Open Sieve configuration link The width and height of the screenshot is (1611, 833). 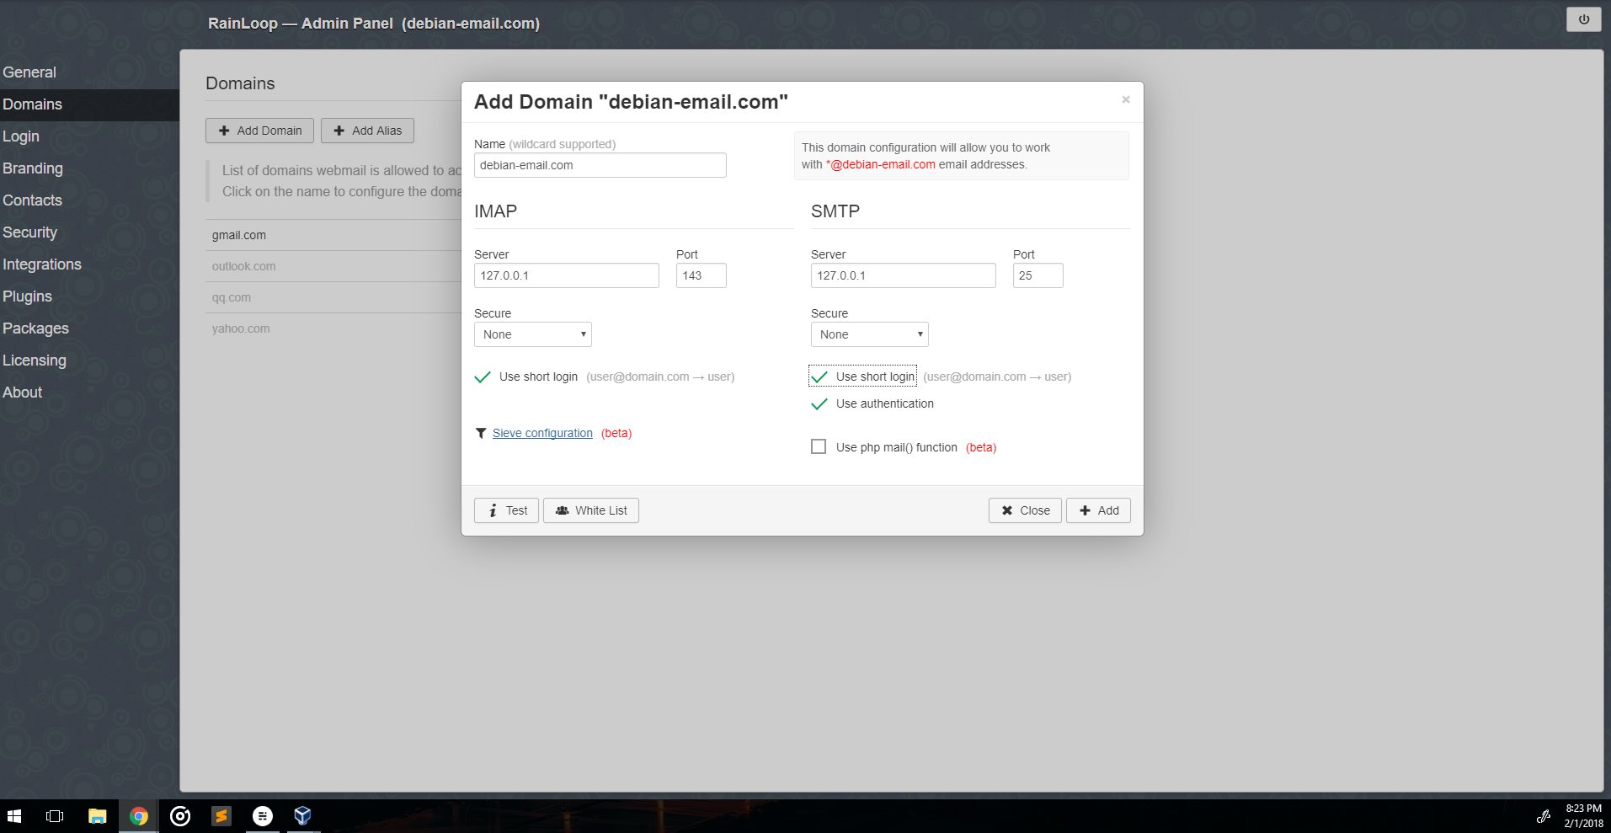click(x=542, y=433)
